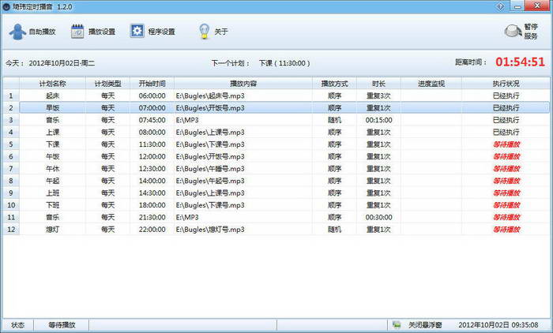Click 每天 plan type in row 7

(108, 169)
